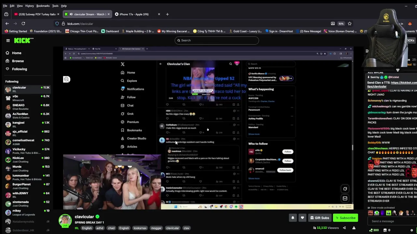
Task: Click the mail icon at stream right edge
Action: (x=345, y=198)
